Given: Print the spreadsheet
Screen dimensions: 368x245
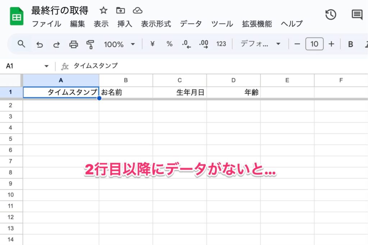Looking at the screenshot, I should click(73, 44).
